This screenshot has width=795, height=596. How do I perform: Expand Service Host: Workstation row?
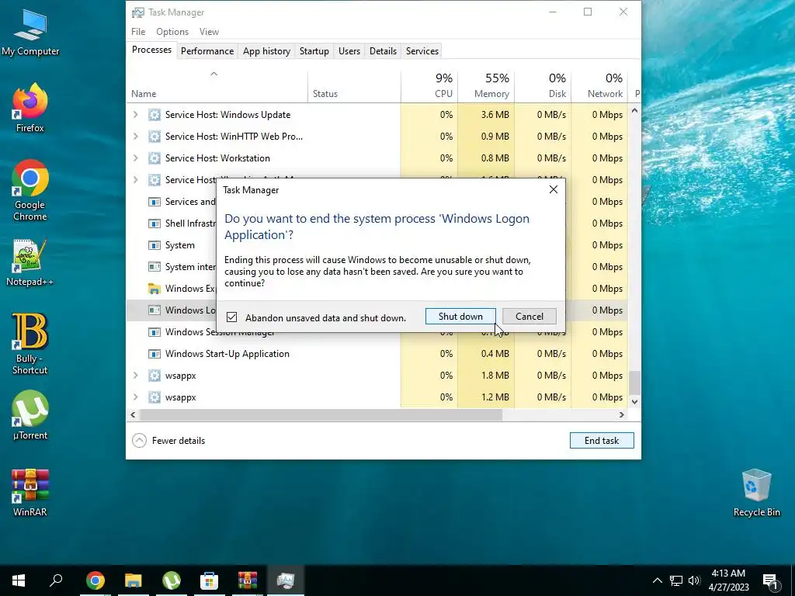pos(135,158)
